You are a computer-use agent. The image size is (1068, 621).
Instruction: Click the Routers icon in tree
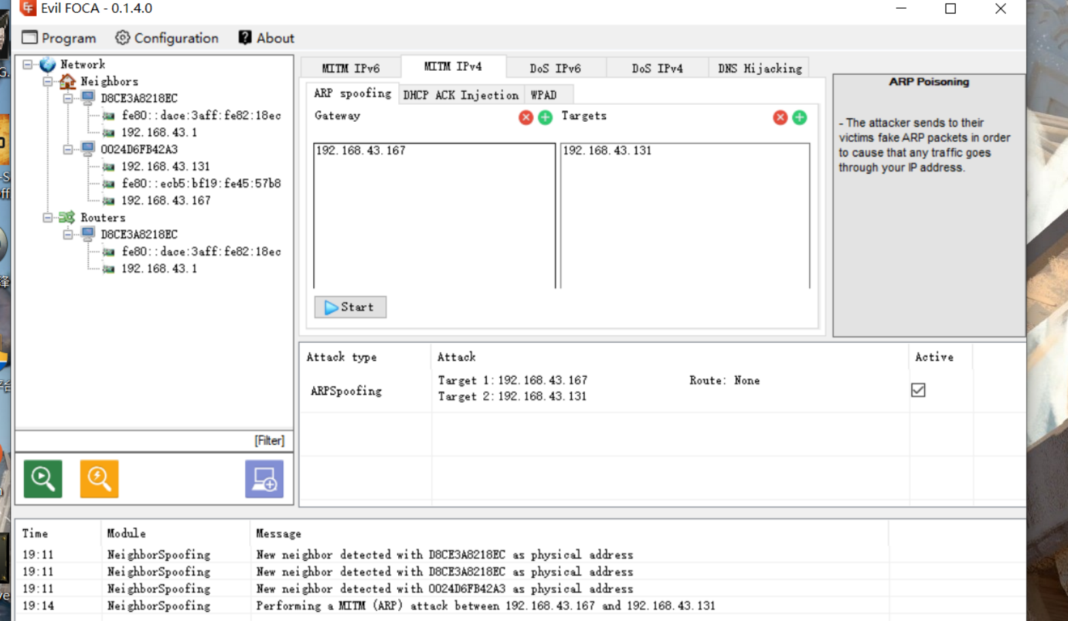67,218
